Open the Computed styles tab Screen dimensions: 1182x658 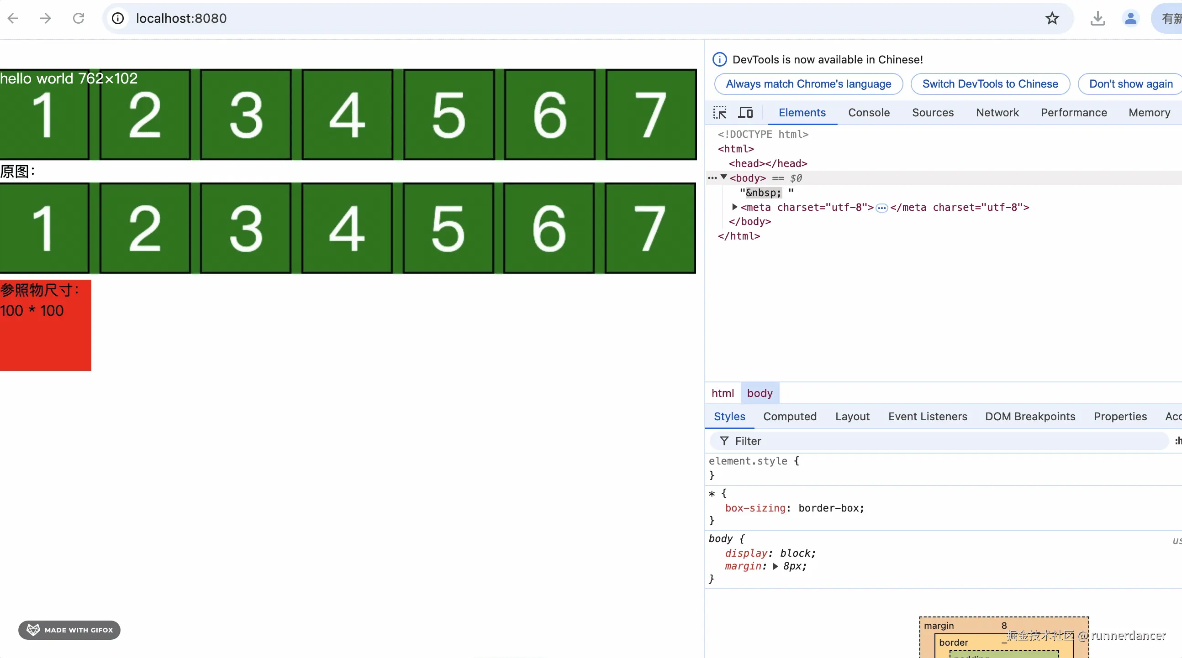tap(789, 416)
